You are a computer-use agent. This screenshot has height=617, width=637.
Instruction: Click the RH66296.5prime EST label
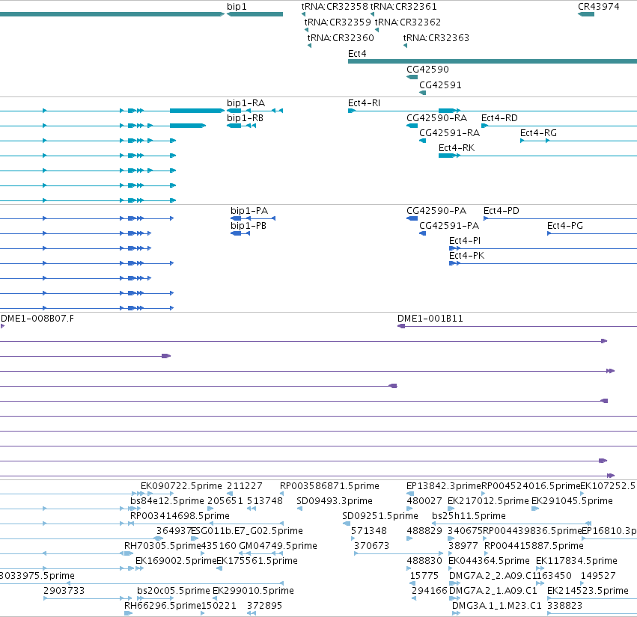click(x=162, y=606)
